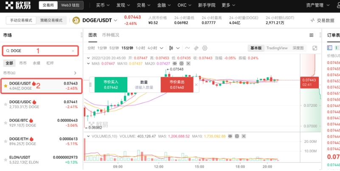Select the candlestick chart type icon

click(x=171, y=48)
